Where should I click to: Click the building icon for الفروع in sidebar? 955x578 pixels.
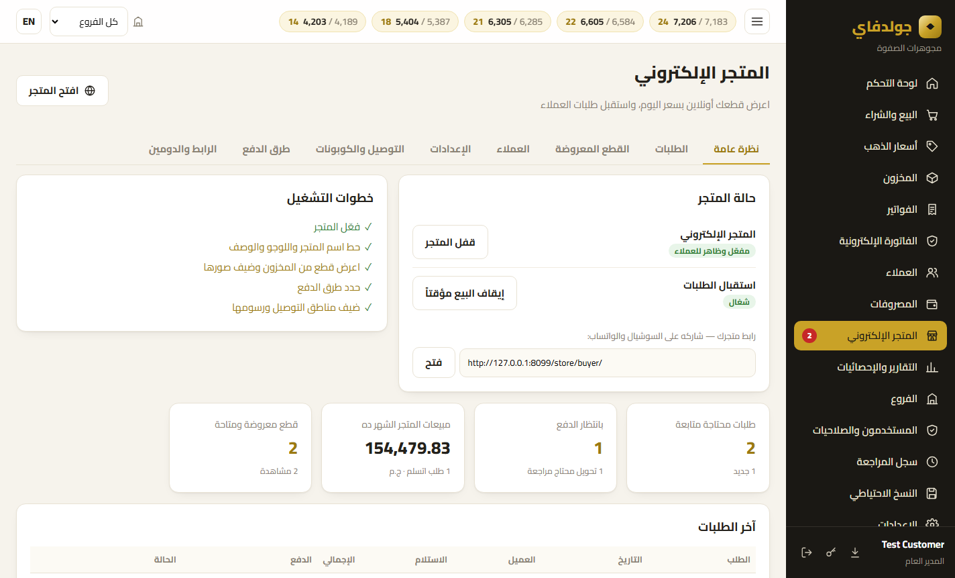tap(932, 399)
